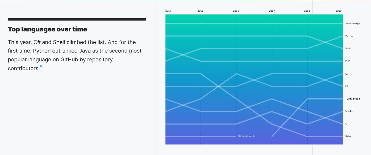Click the JavaScript language label
Screen dimensions: 371x155
(352, 23)
